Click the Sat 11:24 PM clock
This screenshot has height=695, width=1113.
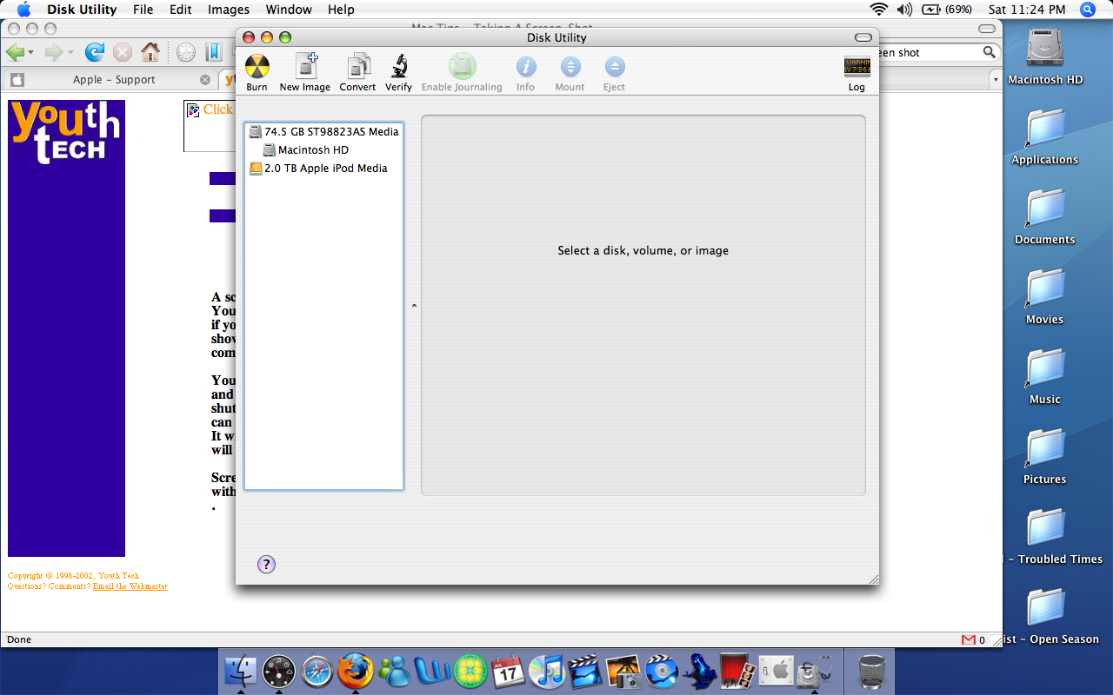coord(1027,10)
